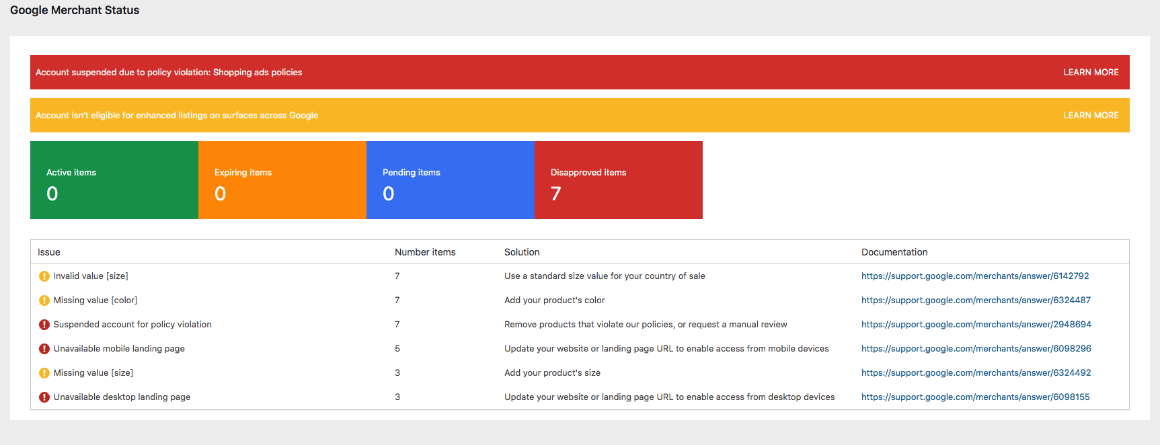Click solution text Add your product's color
The image size is (1160, 445).
[555, 300]
